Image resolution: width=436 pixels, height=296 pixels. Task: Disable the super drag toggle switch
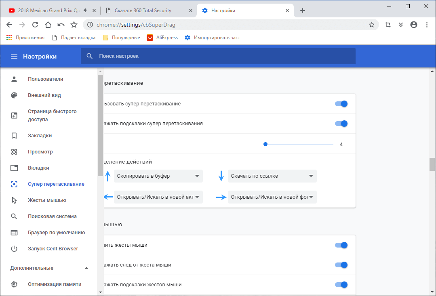pyautogui.click(x=341, y=104)
